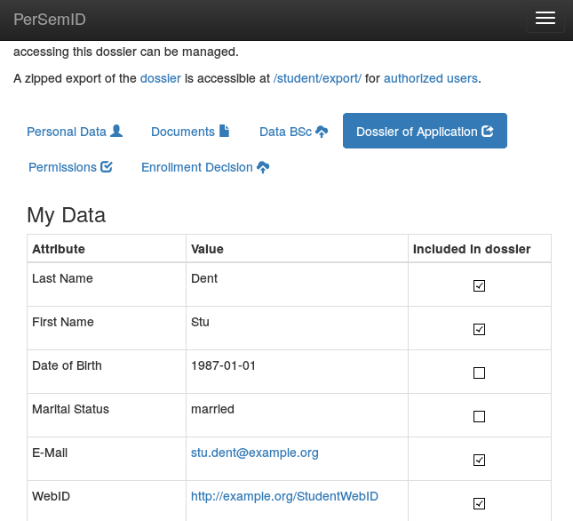Click the share icon on Dossier of Application
Image resolution: width=573 pixels, height=521 pixels.
click(488, 132)
